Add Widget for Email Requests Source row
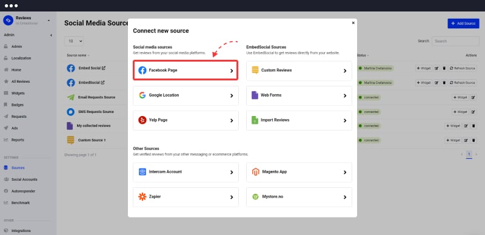Screen dimensions: 485x235 tap(460, 97)
